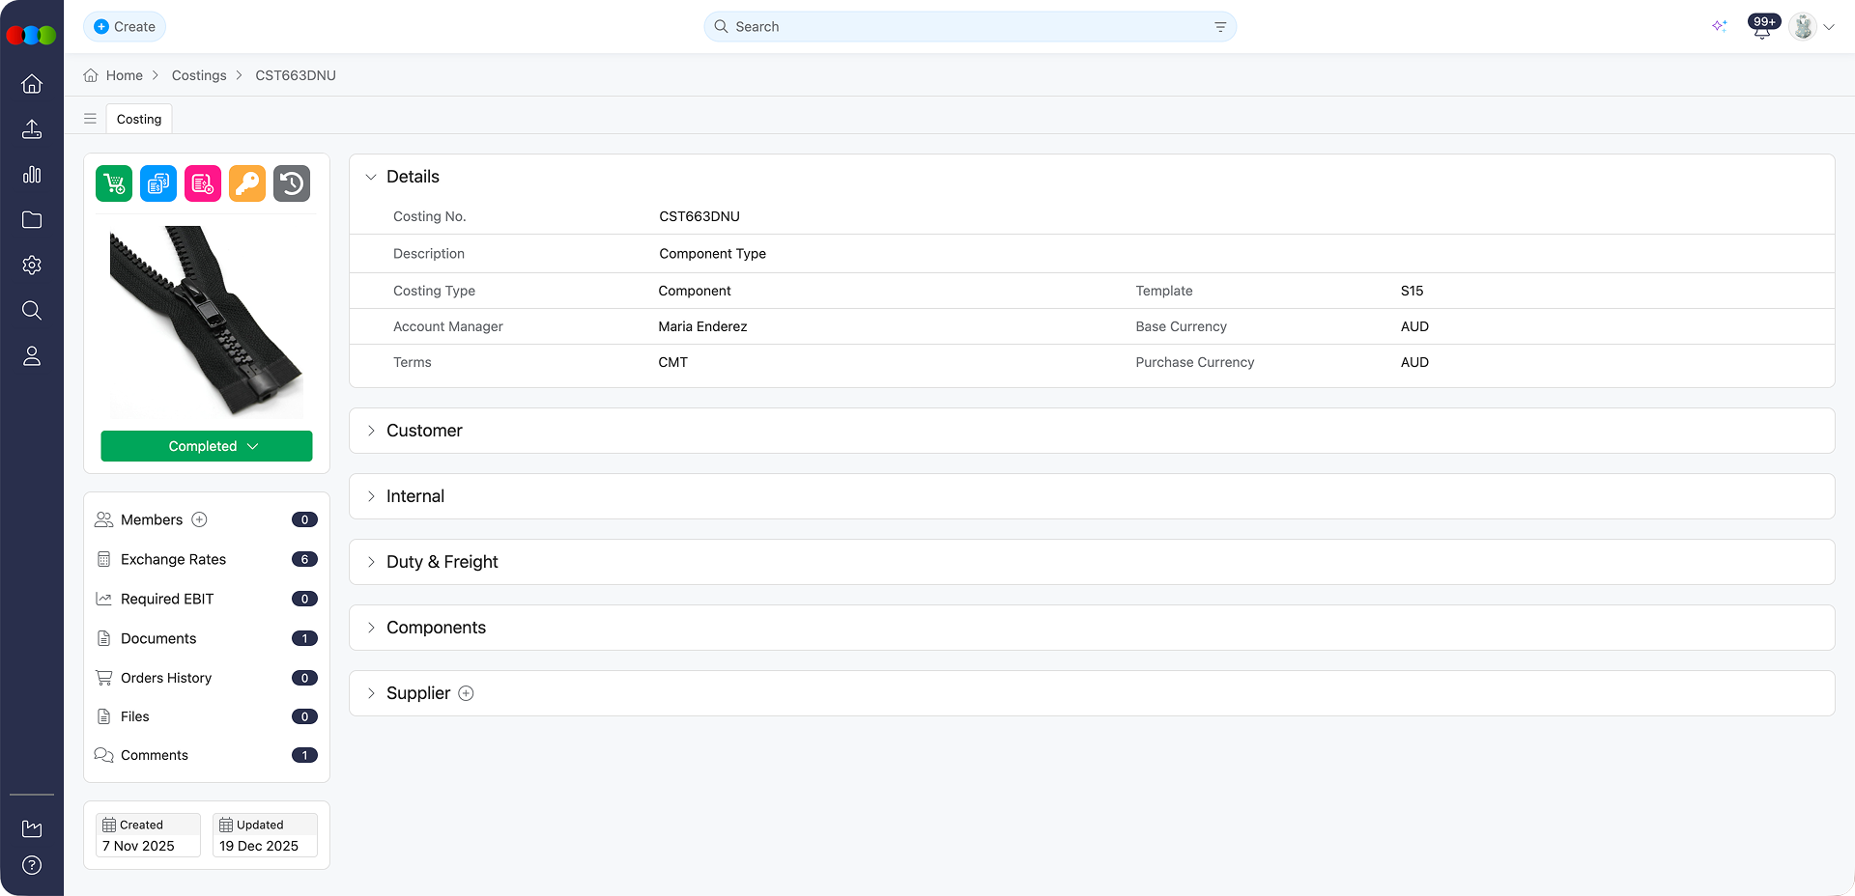Open the grey history clock icon

tap(292, 183)
